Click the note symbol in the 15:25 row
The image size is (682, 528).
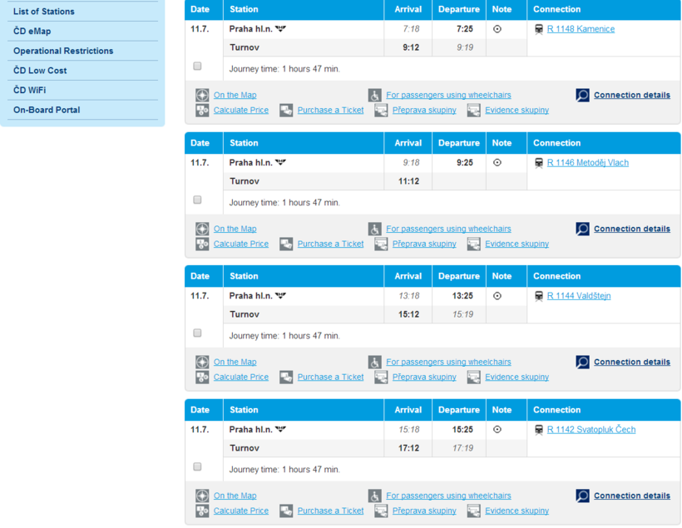(x=497, y=430)
